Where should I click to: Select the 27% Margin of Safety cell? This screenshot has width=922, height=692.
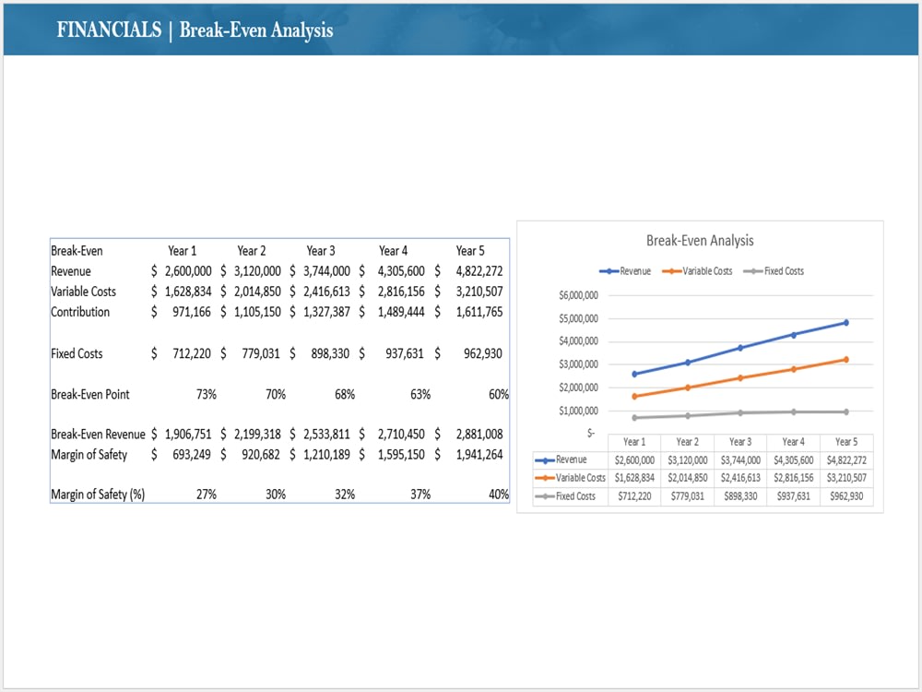[x=207, y=495]
